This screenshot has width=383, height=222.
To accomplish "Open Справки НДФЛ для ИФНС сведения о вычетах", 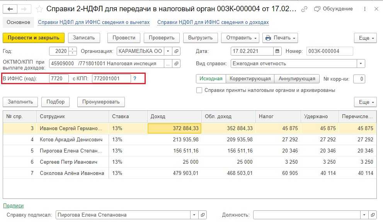I will coord(94,22).
